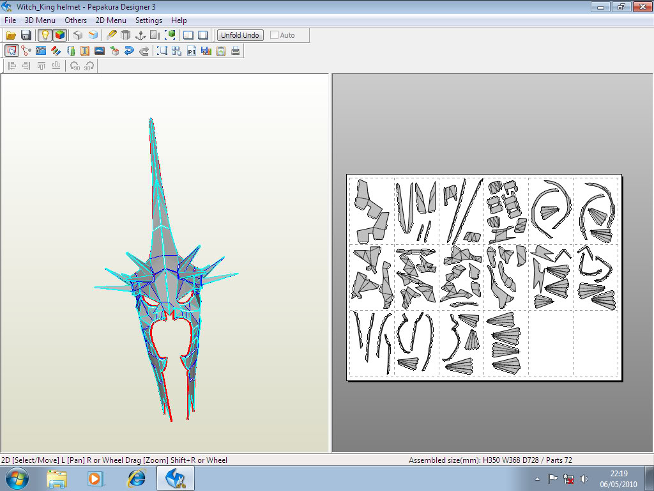The image size is (654, 491).
Task: Choose the Select/Move arrow tool
Action: point(11,51)
